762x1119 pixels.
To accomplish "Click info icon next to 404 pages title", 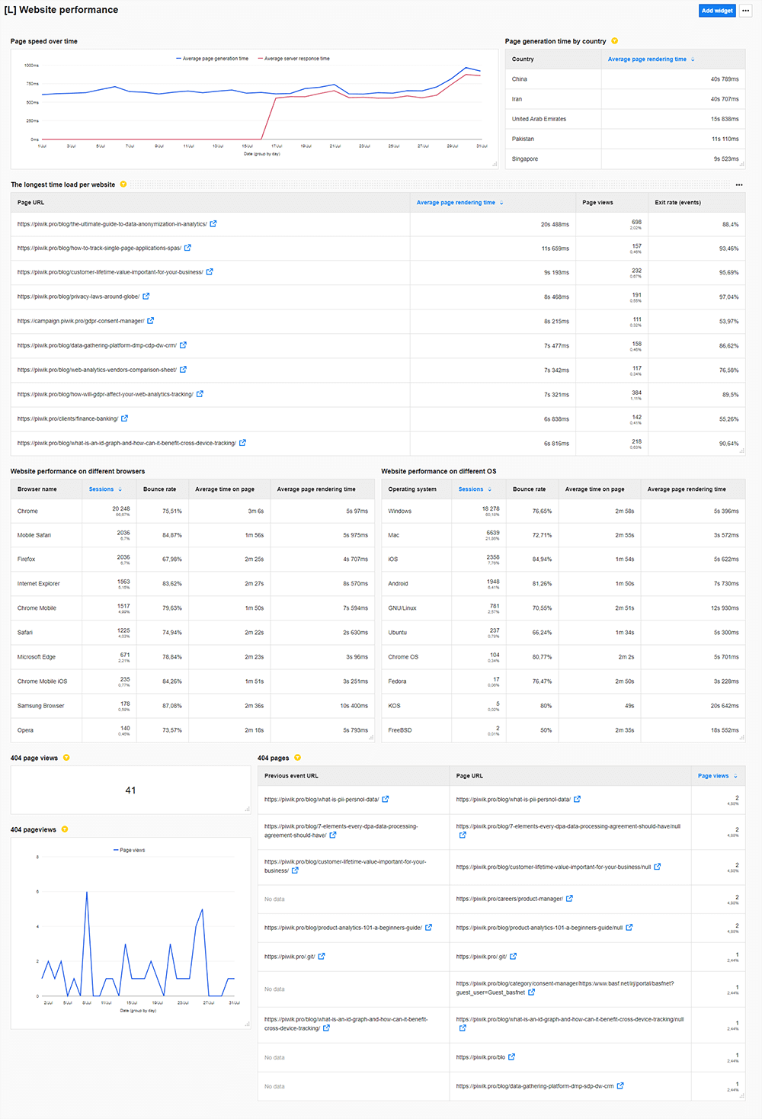I will (x=298, y=758).
